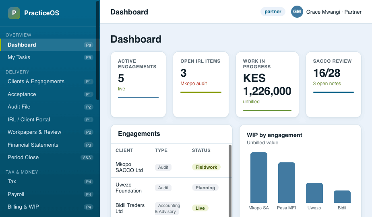Open Workpapers & Review
372x217 pixels.
(x=50, y=132)
